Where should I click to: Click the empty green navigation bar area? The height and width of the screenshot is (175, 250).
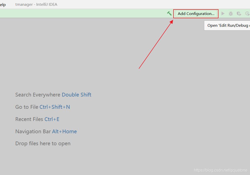click(x=82, y=13)
